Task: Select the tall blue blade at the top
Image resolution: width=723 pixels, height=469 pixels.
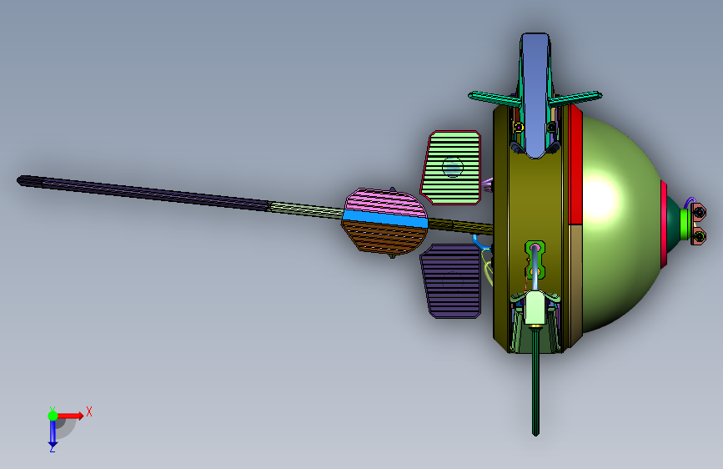Action: [x=535, y=94]
